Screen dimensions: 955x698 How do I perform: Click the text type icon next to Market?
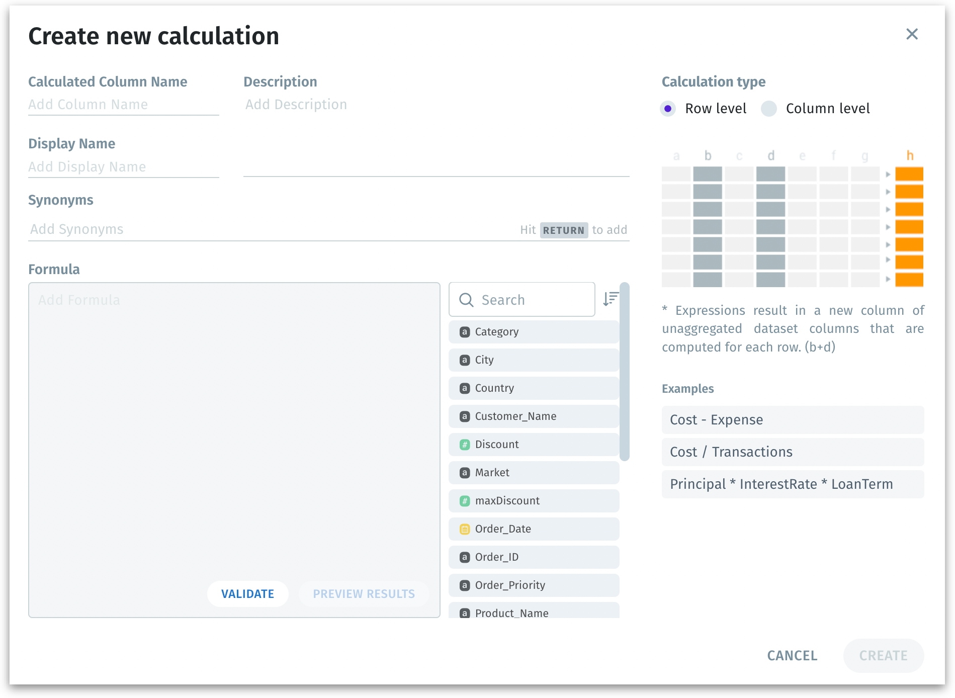[465, 473]
